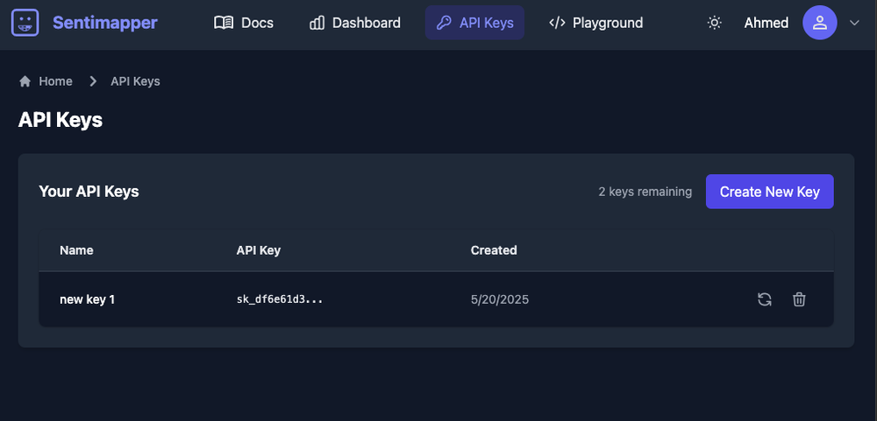Click the Ahmed username label
The image size is (877, 421).
pyautogui.click(x=766, y=23)
